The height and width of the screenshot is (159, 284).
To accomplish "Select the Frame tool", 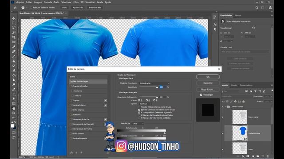I will (14, 42).
